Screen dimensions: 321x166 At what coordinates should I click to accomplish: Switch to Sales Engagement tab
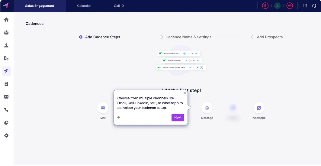(40, 6)
